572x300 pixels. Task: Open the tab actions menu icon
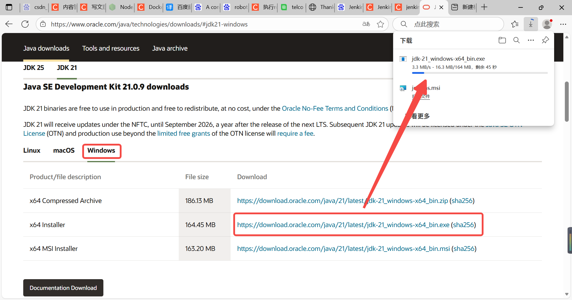(x=9, y=7)
